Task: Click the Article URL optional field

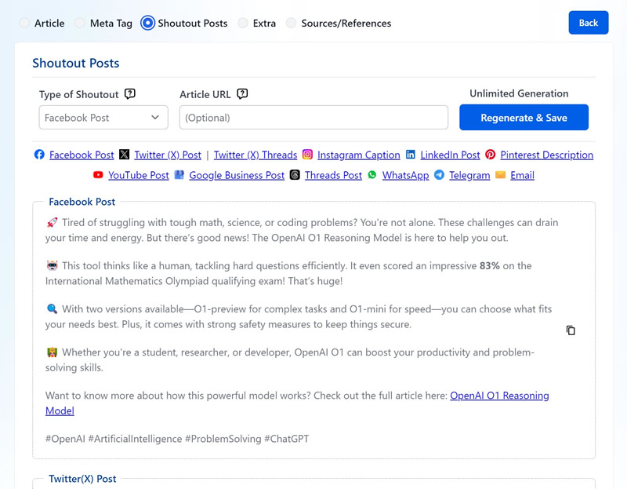Action: pos(313,117)
